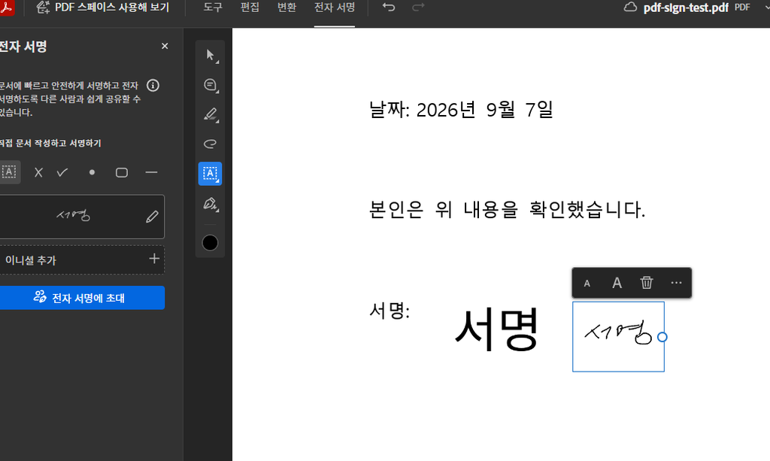Click the plus icon for 이니셜 추가
This screenshot has height=461, width=770.
coord(154,259)
